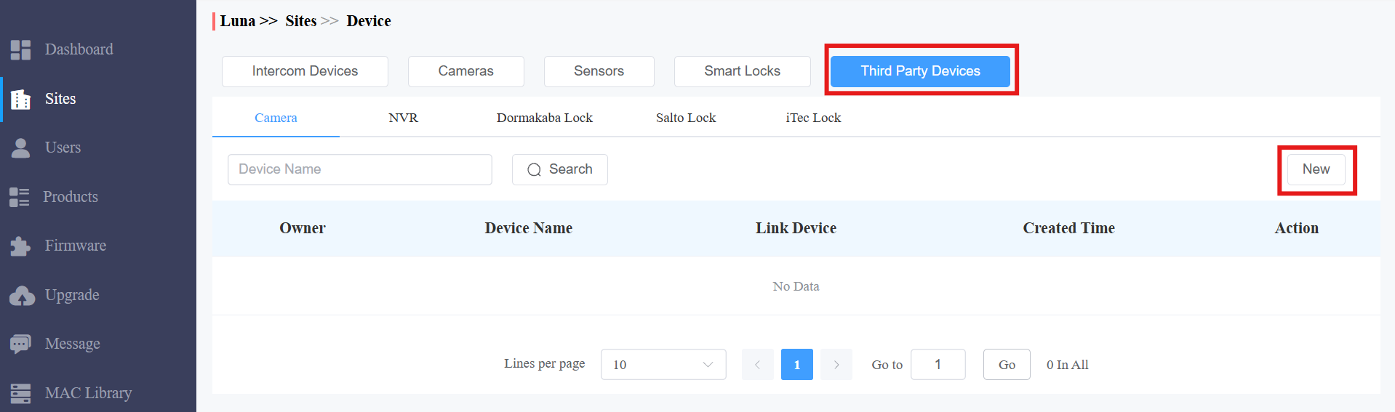Focus the Device Name search field
The height and width of the screenshot is (412, 1395).
pos(360,169)
